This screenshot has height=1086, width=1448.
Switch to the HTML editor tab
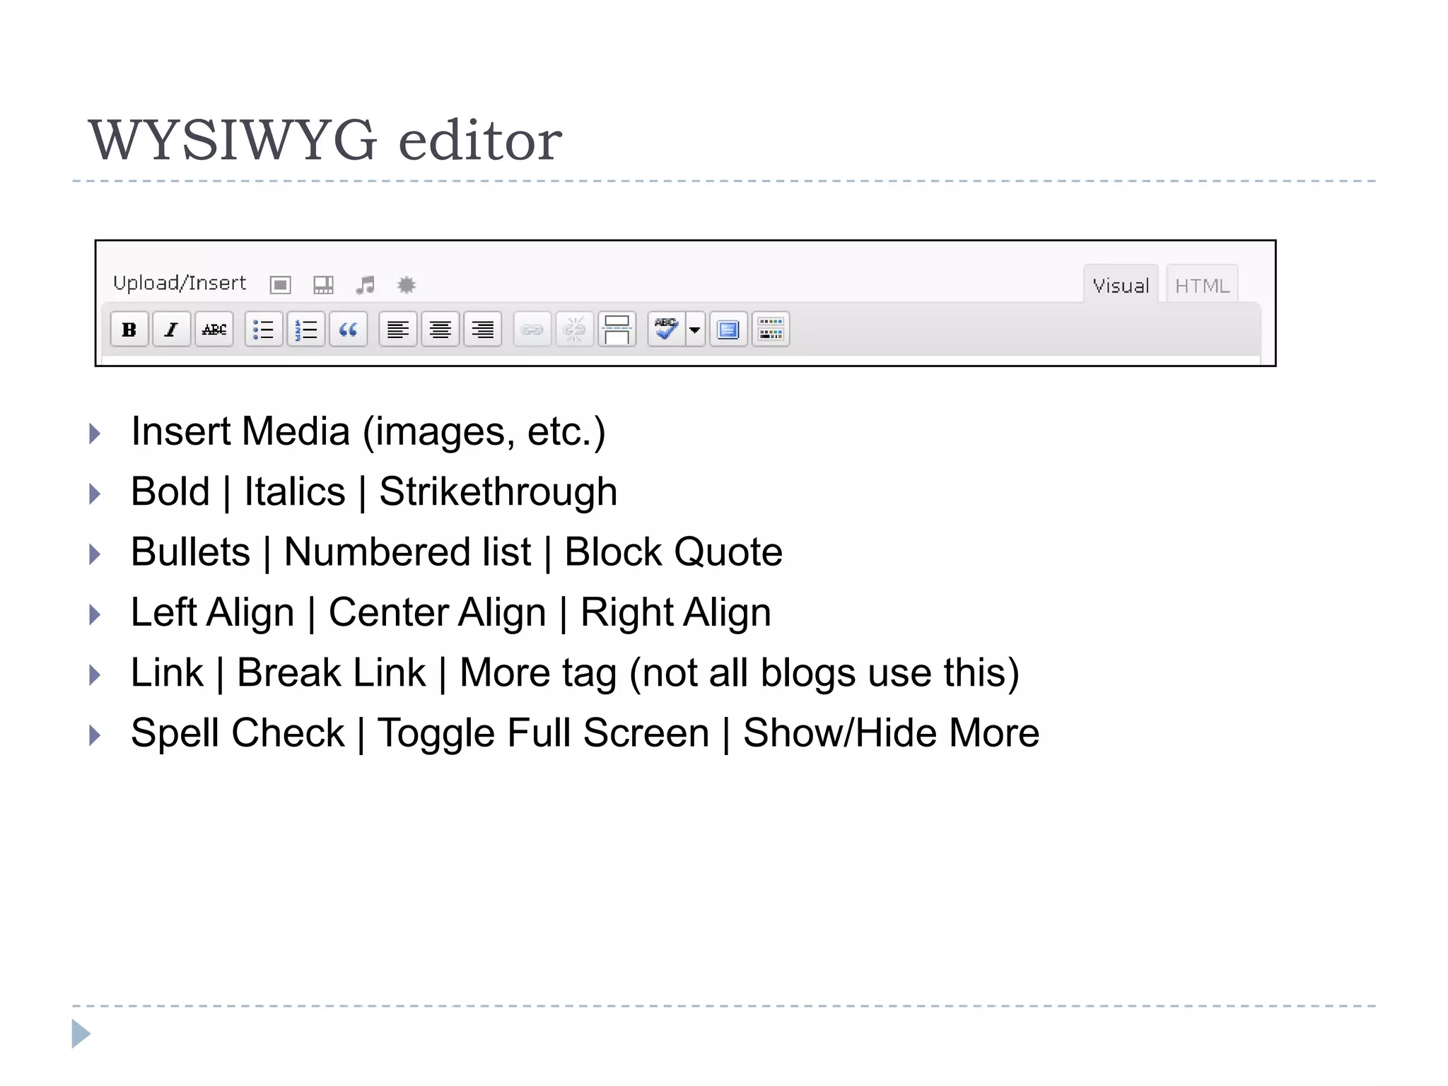[1202, 285]
